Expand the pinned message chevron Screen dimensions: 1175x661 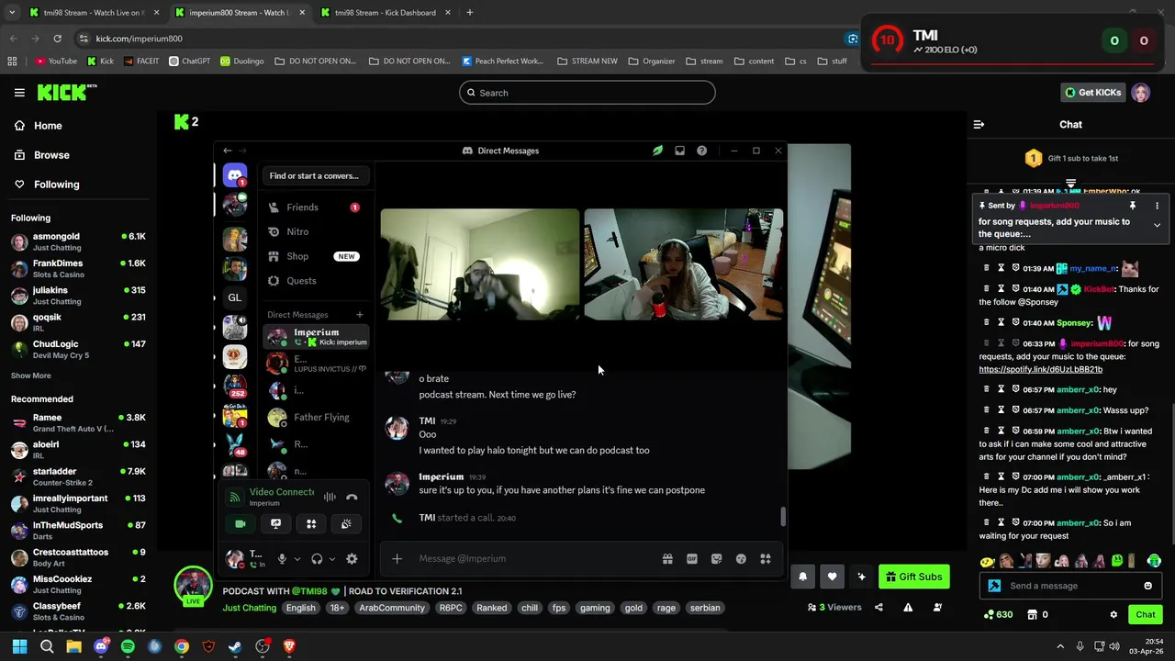pos(1157,225)
